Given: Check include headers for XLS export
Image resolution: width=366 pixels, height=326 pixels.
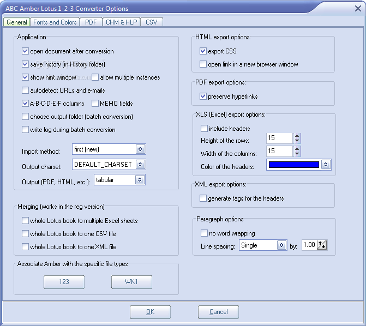Looking at the screenshot, I should click(x=204, y=129).
